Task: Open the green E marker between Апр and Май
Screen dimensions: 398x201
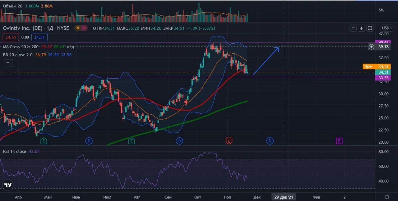Action: point(44,141)
